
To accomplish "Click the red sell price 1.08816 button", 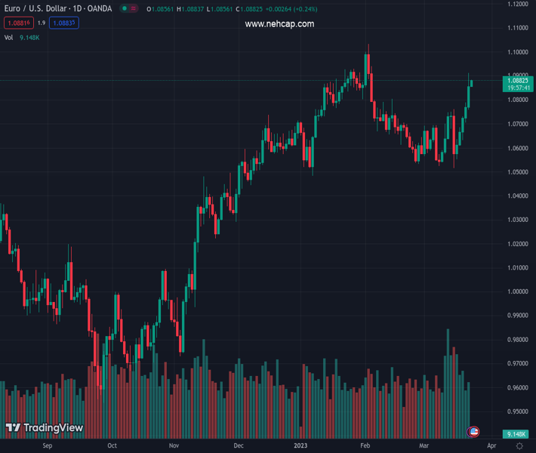I will pyautogui.click(x=17, y=23).
